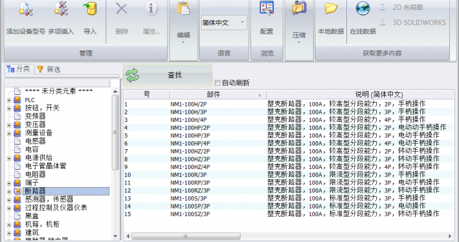The image size is (459, 242).
Task: Click the 断路器 folder icon
Action: 17,191
